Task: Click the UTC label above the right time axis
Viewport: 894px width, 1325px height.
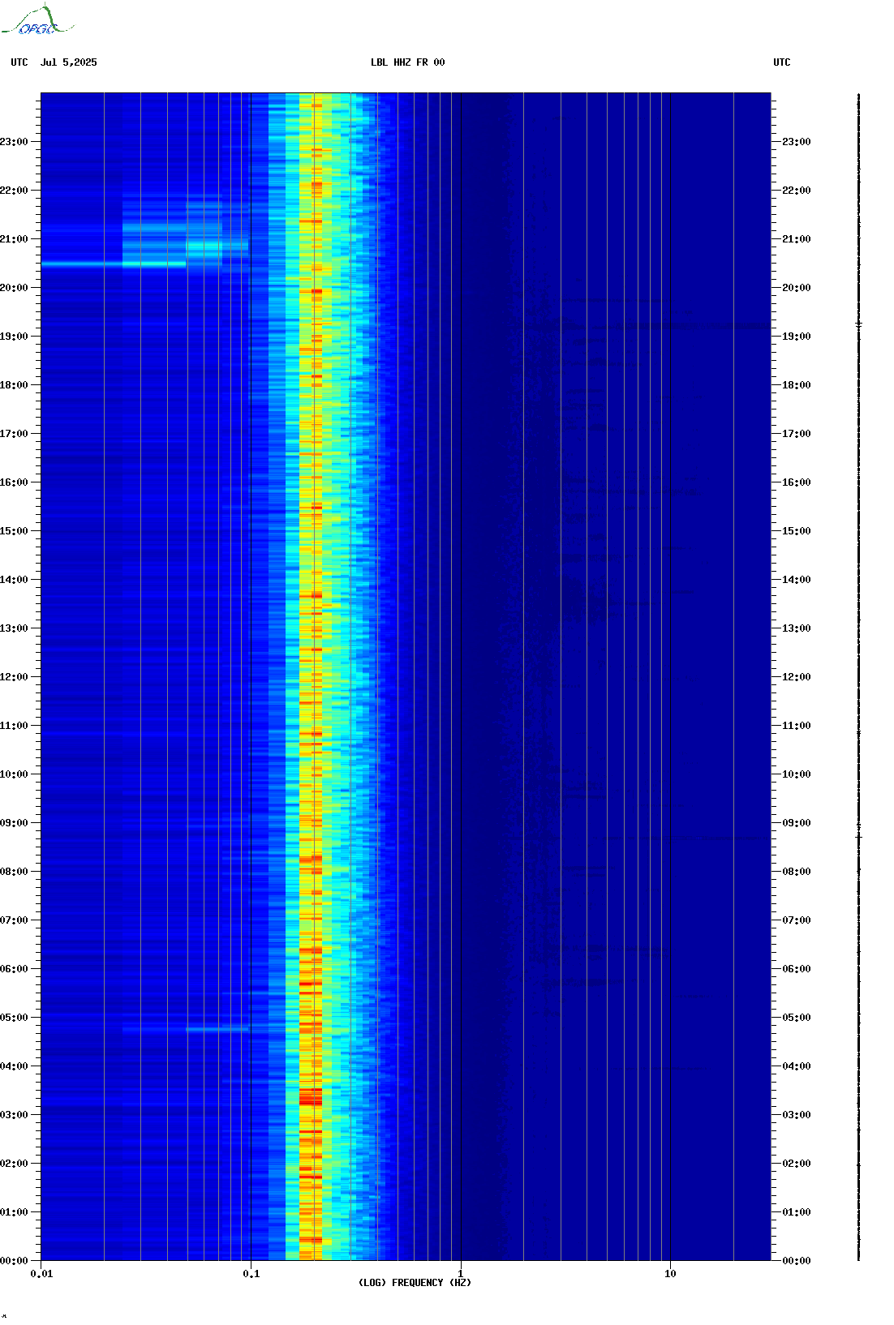Action: (781, 62)
